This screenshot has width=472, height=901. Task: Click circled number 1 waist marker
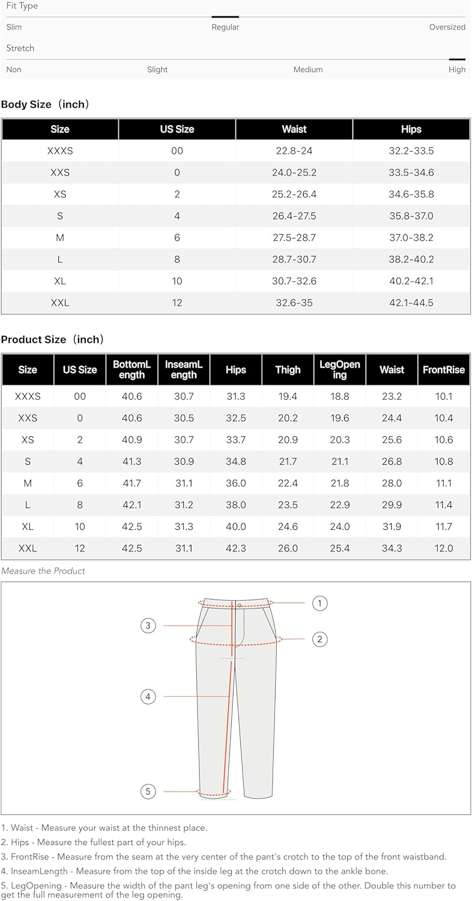click(x=320, y=603)
